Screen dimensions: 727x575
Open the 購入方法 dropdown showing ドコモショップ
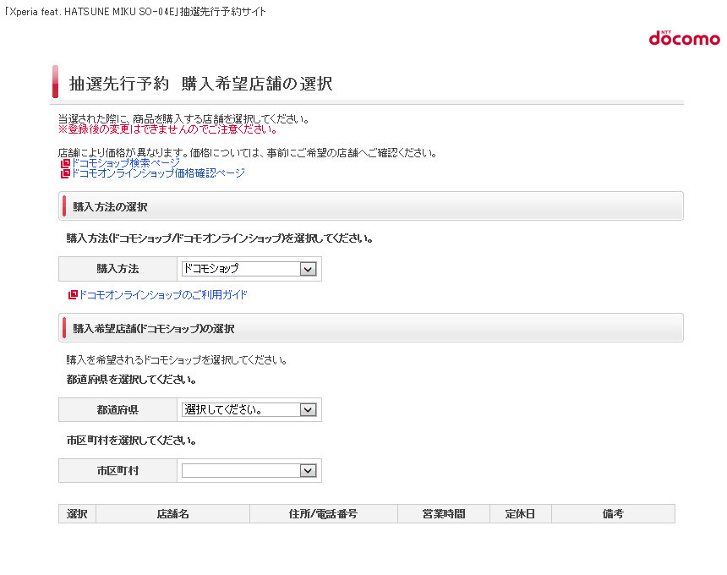coord(249,269)
